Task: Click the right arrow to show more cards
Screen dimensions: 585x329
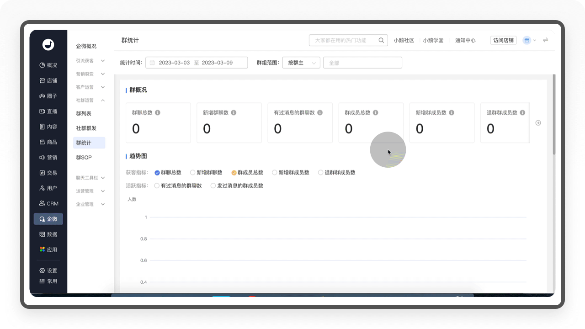Action: (x=538, y=123)
